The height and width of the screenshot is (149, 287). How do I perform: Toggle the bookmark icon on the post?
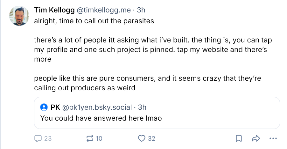click(x=239, y=138)
